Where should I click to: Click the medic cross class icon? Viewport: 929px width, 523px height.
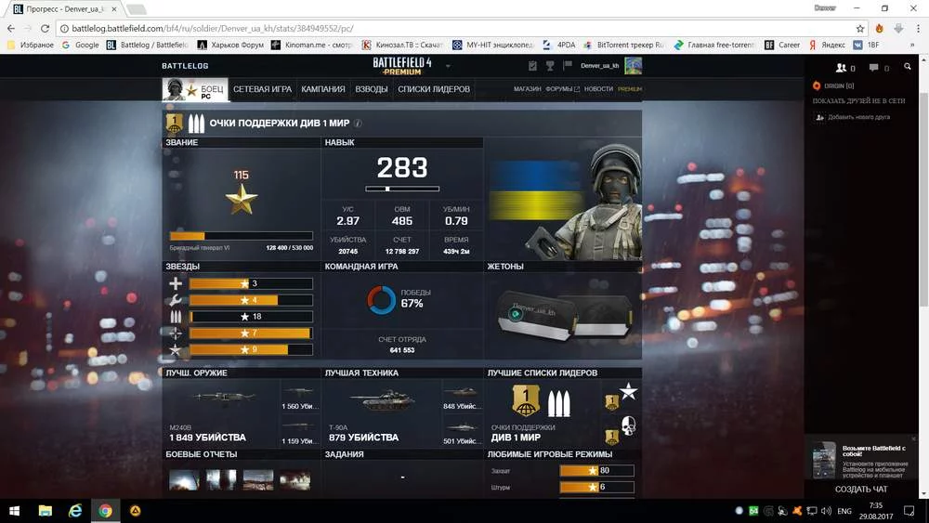(x=176, y=283)
